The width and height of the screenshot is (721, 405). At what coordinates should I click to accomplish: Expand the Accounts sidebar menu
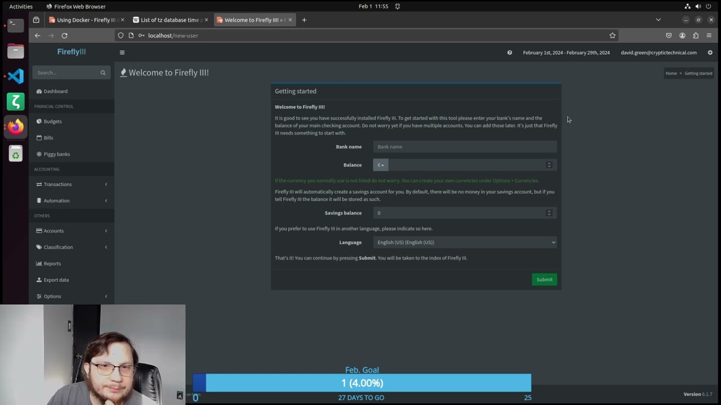72,231
